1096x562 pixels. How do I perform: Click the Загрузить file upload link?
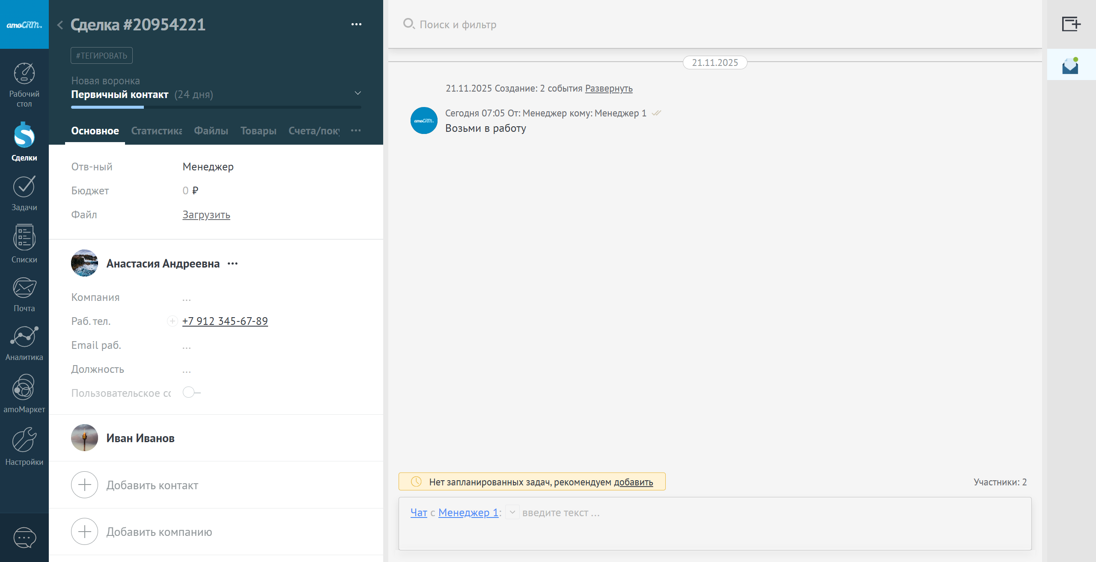click(206, 215)
